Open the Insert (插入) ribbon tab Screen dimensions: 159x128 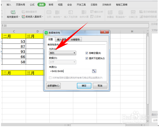(x=9, y=5)
